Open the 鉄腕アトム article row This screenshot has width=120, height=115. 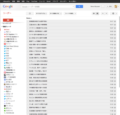point(71,41)
